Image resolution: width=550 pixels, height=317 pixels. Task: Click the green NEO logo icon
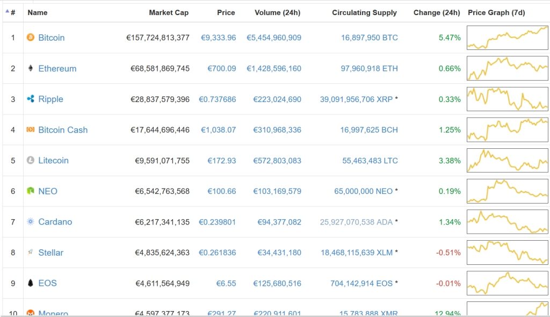31,191
